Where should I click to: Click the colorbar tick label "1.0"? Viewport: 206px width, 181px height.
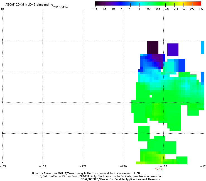(201, 9)
